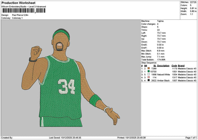Click the 'Brand' column header
This screenshot has width=198, height=140.
tap(181, 66)
